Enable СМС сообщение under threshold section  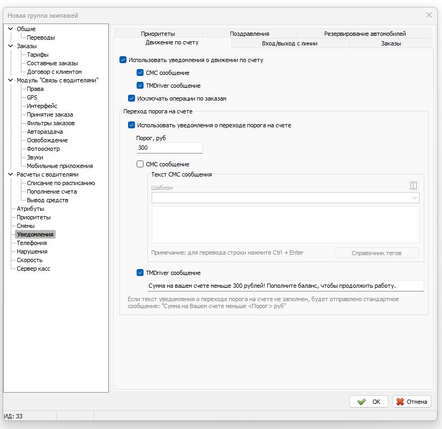(x=140, y=164)
